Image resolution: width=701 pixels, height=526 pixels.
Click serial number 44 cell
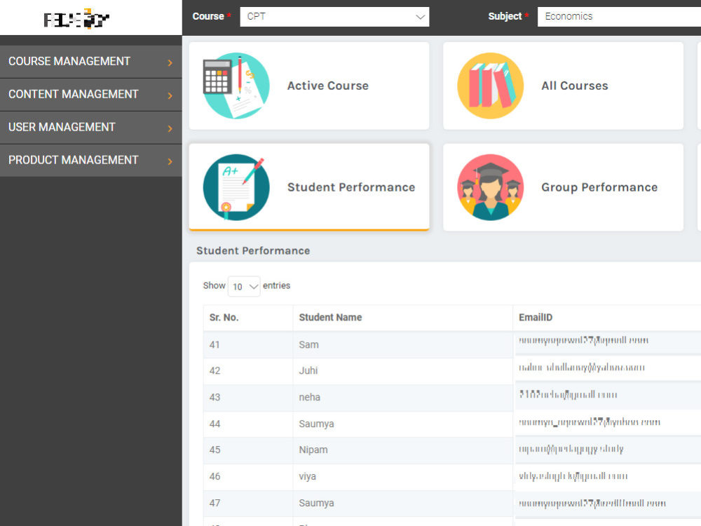(248, 424)
